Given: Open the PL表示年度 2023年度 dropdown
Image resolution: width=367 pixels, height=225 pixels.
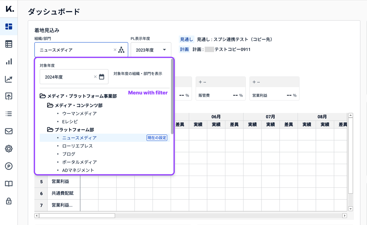Looking at the screenshot, I should pyautogui.click(x=151, y=50).
